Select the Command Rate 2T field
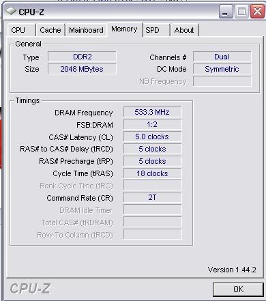 152,197
